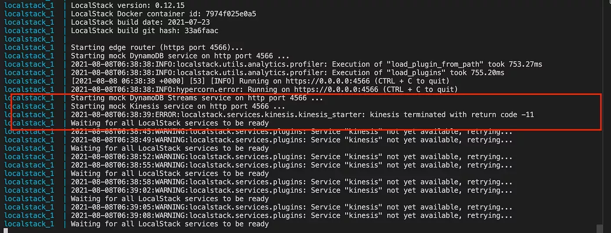Click the kinesis WARNING at 06:38:52
This screenshot has width=611, height=233.
coord(291,157)
